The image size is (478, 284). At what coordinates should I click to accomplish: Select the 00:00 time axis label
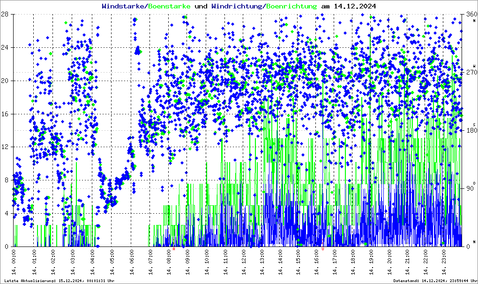[x=15, y=263]
